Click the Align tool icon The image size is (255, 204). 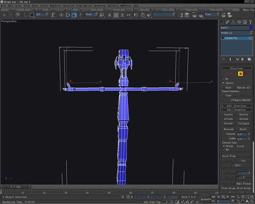[x=149, y=15]
